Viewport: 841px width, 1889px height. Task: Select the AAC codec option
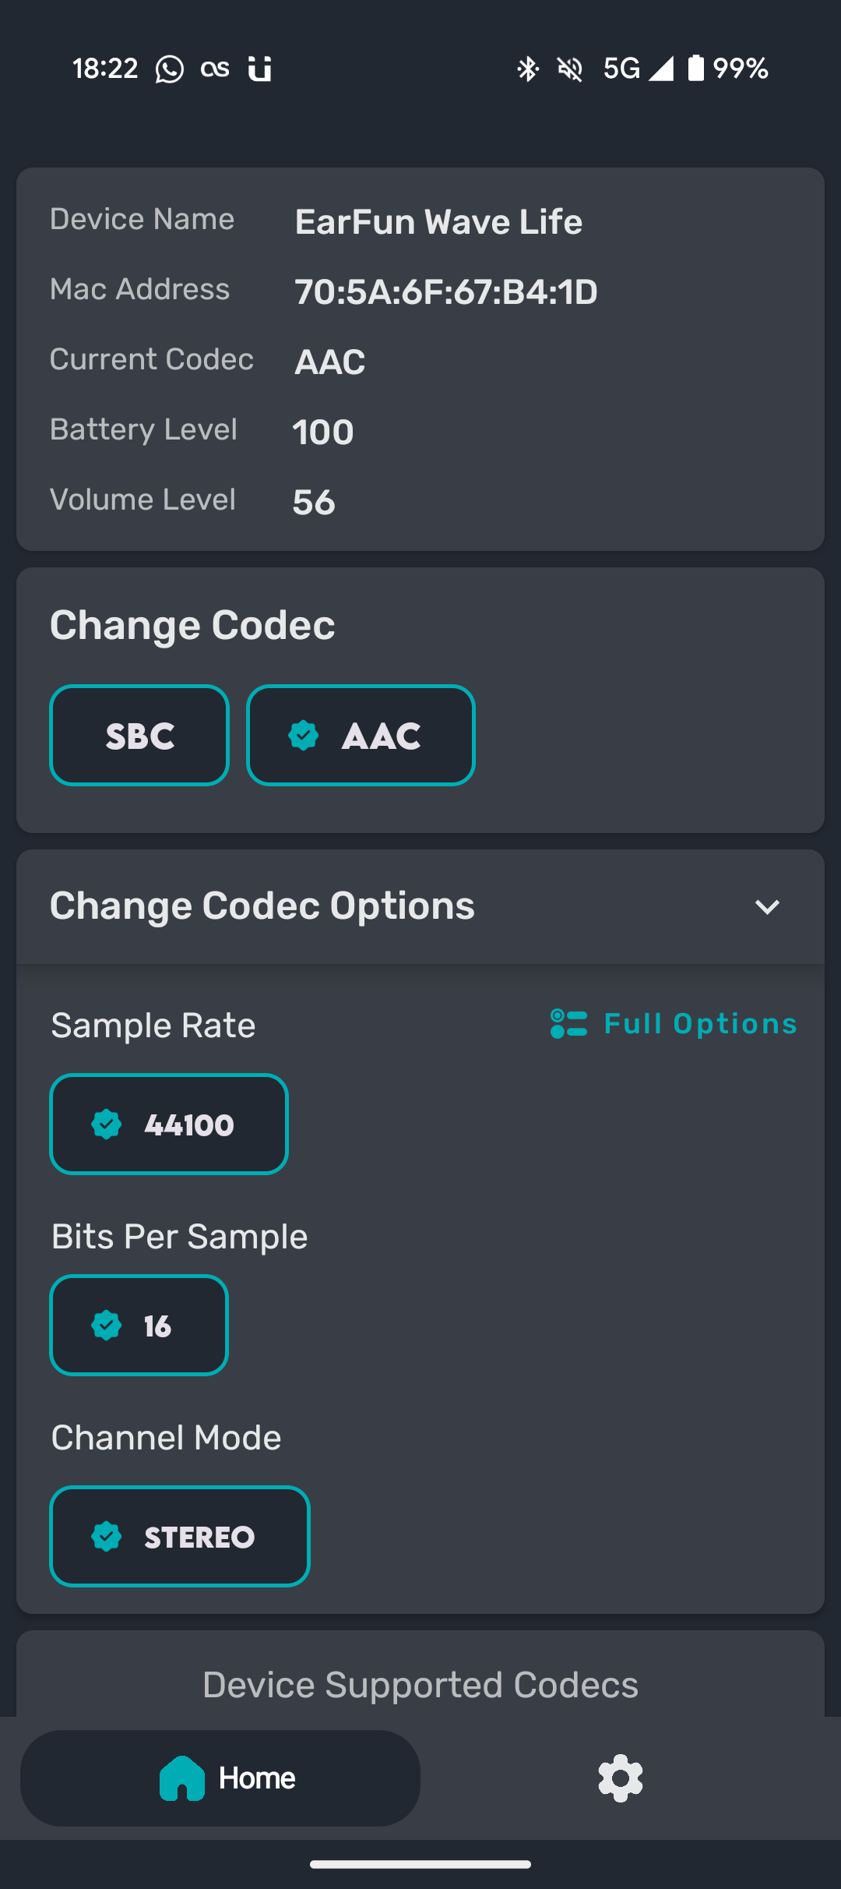coord(361,735)
